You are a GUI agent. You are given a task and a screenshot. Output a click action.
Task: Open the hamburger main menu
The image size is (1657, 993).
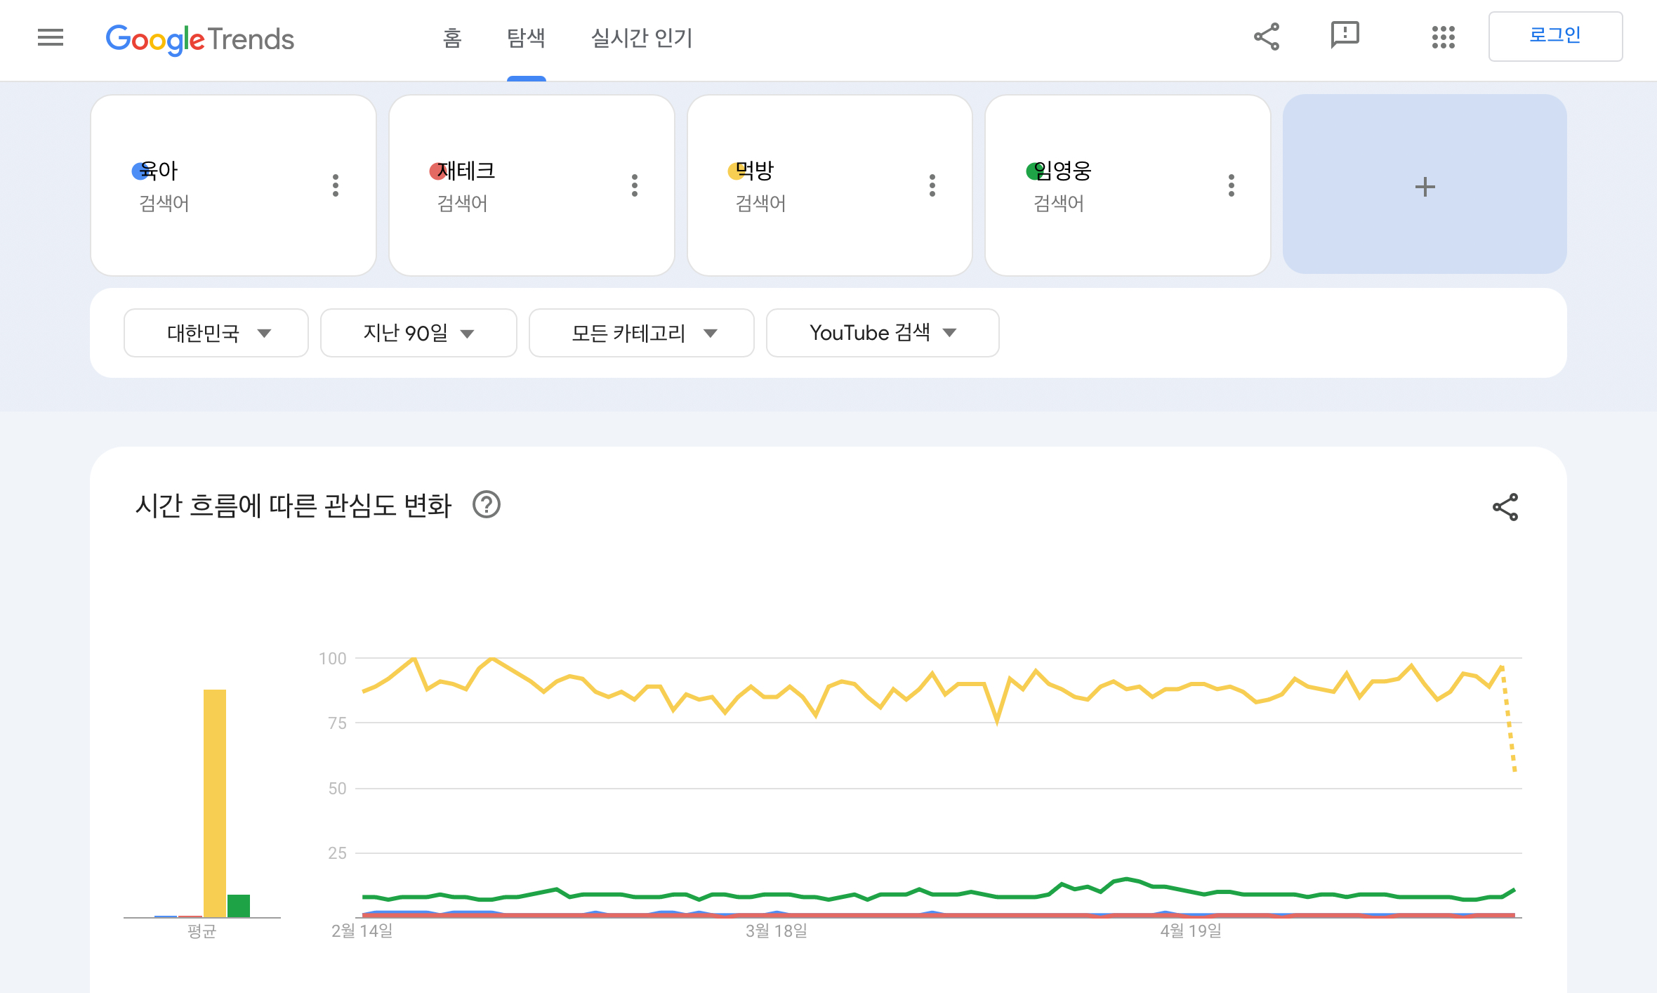tap(51, 37)
